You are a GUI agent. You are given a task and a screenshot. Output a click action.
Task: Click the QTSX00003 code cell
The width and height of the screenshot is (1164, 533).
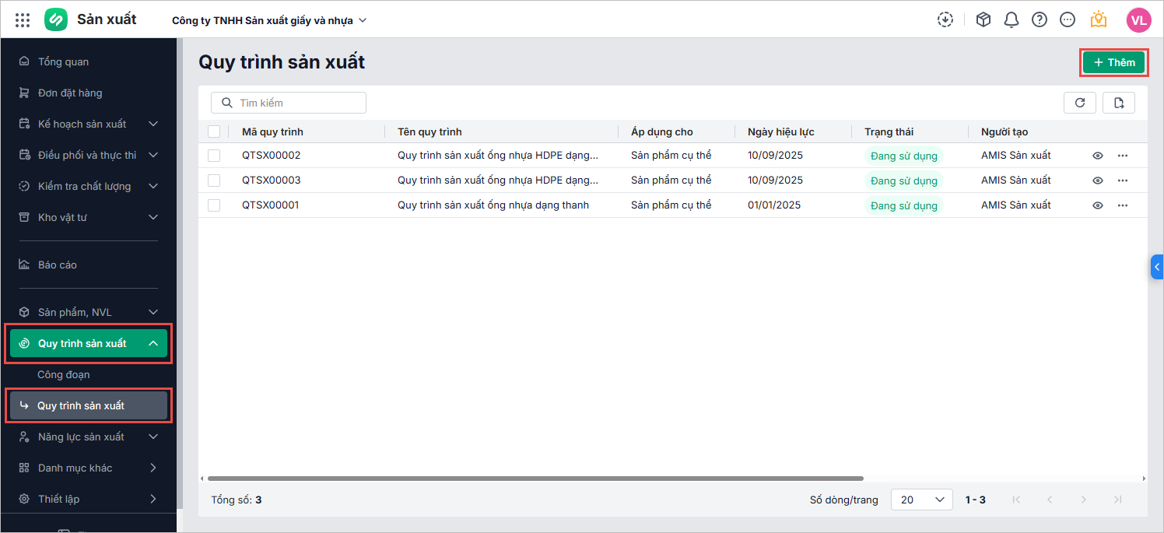pos(271,181)
